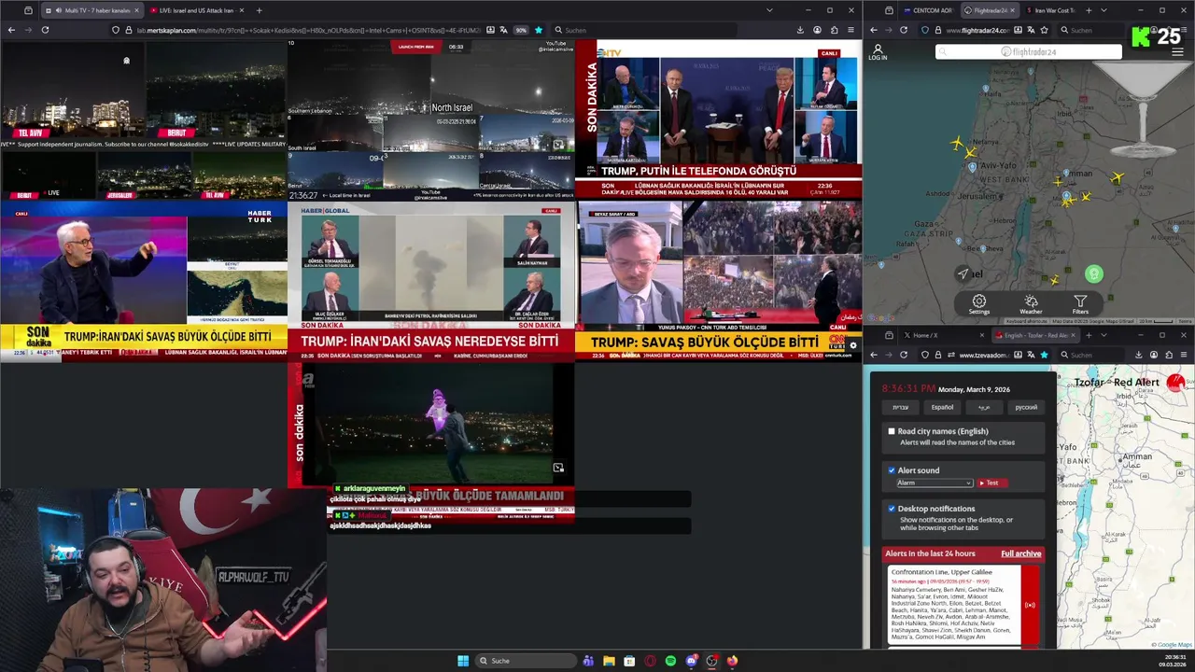Open Firefox from taskbar

click(732, 661)
